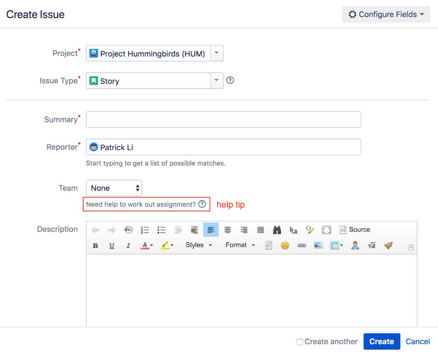Insert an image
This screenshot has width=438, height=353.
click(x=318, y=245)
